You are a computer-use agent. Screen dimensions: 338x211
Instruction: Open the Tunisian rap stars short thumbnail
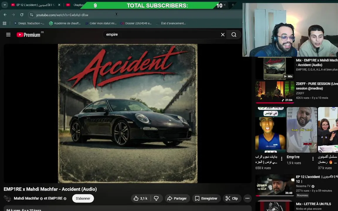tap(271, 130)
